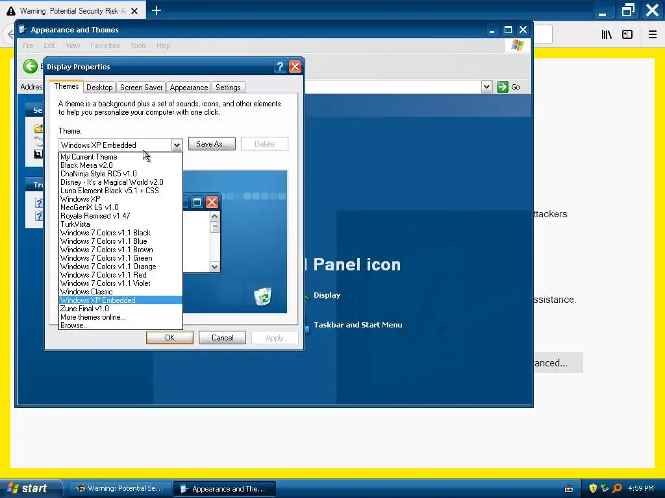Pick Windows 7 Colors v1.1 Violet
The image size is (665, 498).
121,283
